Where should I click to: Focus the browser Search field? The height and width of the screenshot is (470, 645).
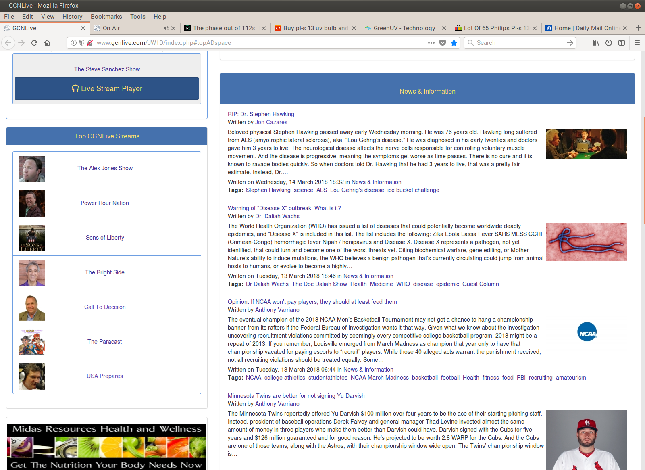(x=520, y=43)
